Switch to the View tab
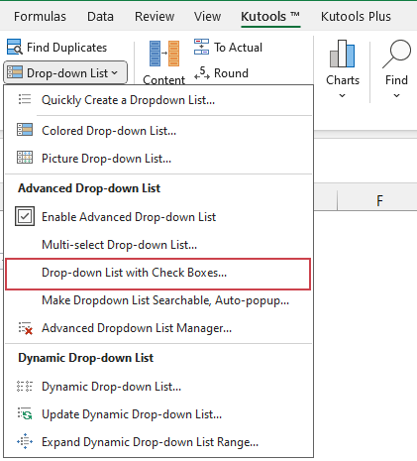This screenshot has width=417, height=461. 207,17
